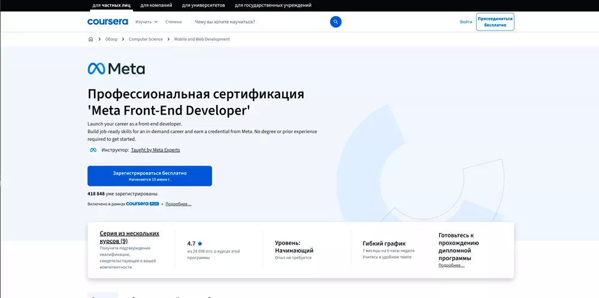
Task: Select the для университетов tab
Action: tap(204, 5)
